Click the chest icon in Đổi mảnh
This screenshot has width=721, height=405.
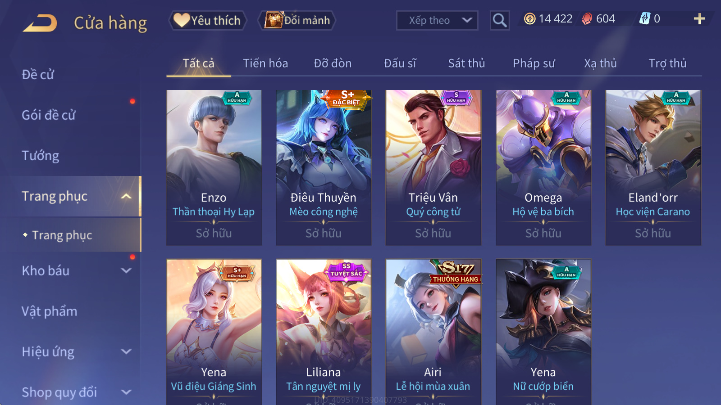[x=274, y=20]
